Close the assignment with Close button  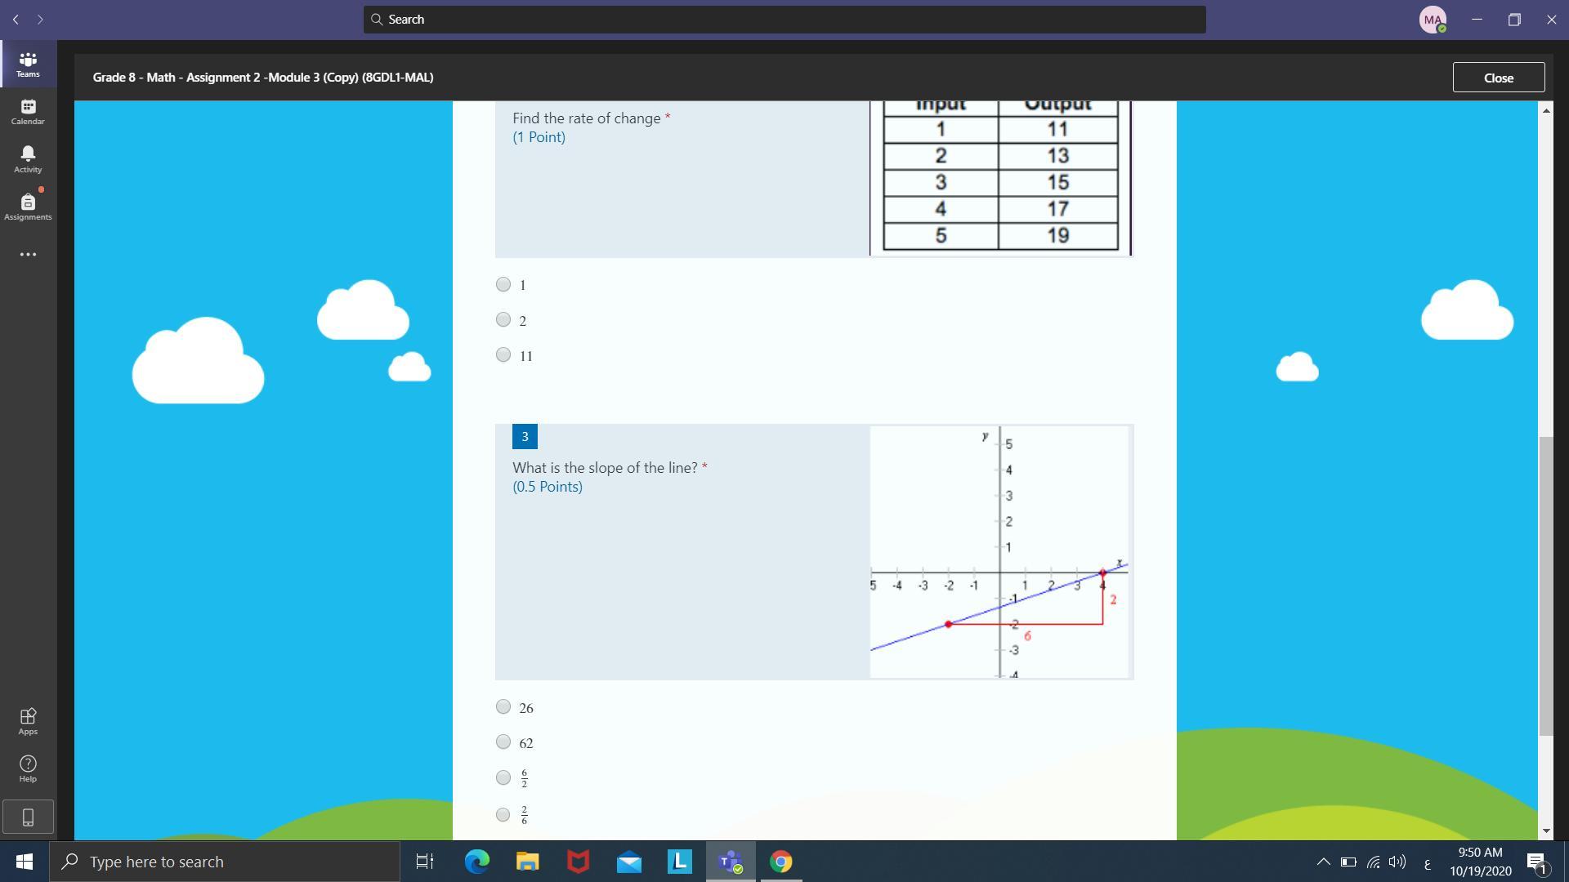[1498, 78]
